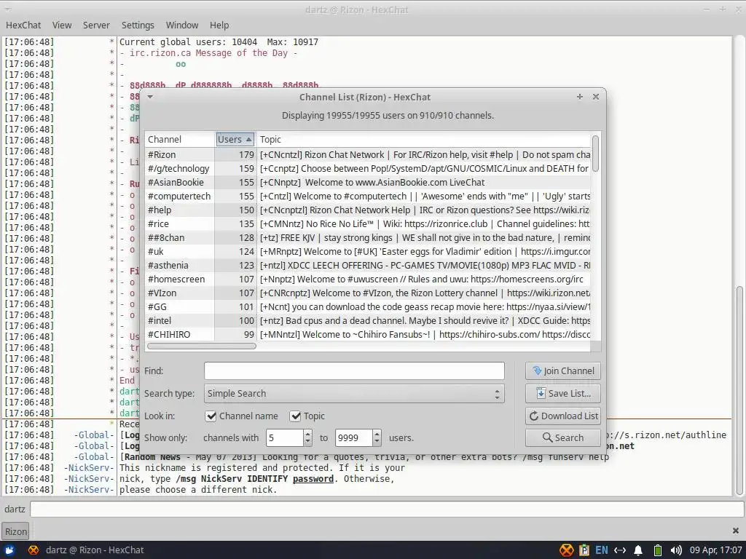Select the #help channel row
746x559 pixels.
[x=368, y=210]
